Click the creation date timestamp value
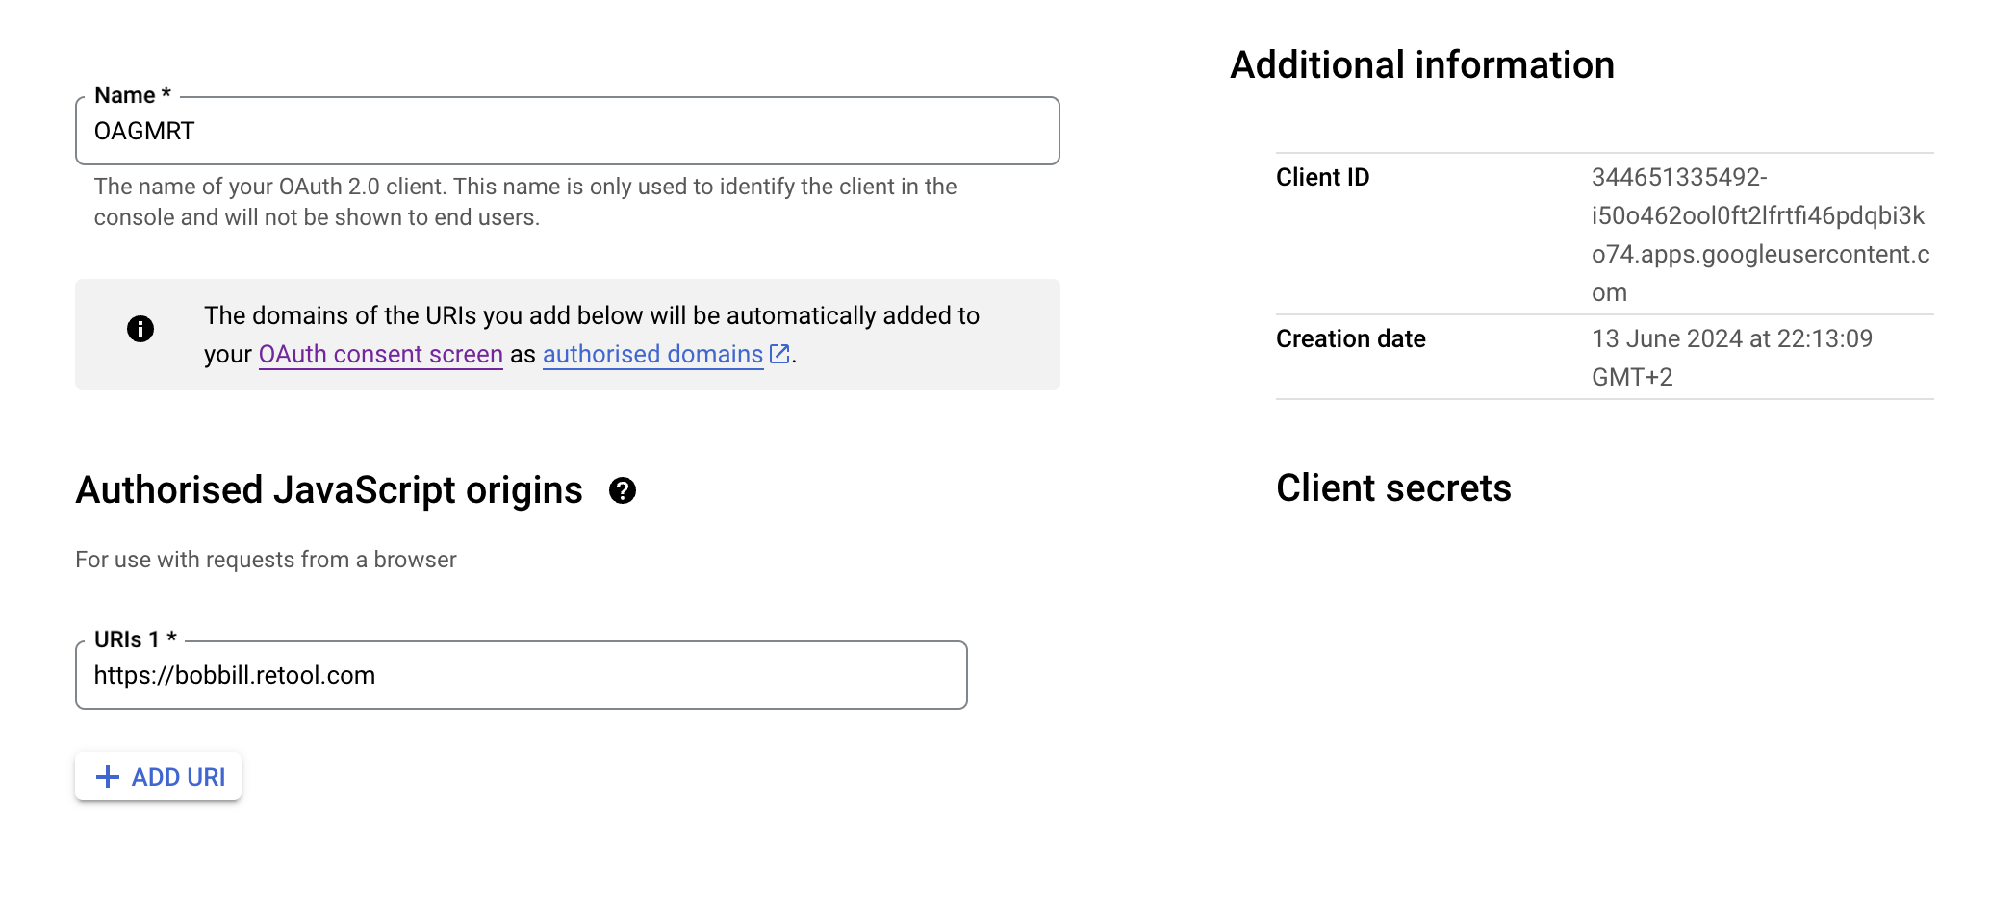This screenshot has height=900, width=1990. [1731, 358]
